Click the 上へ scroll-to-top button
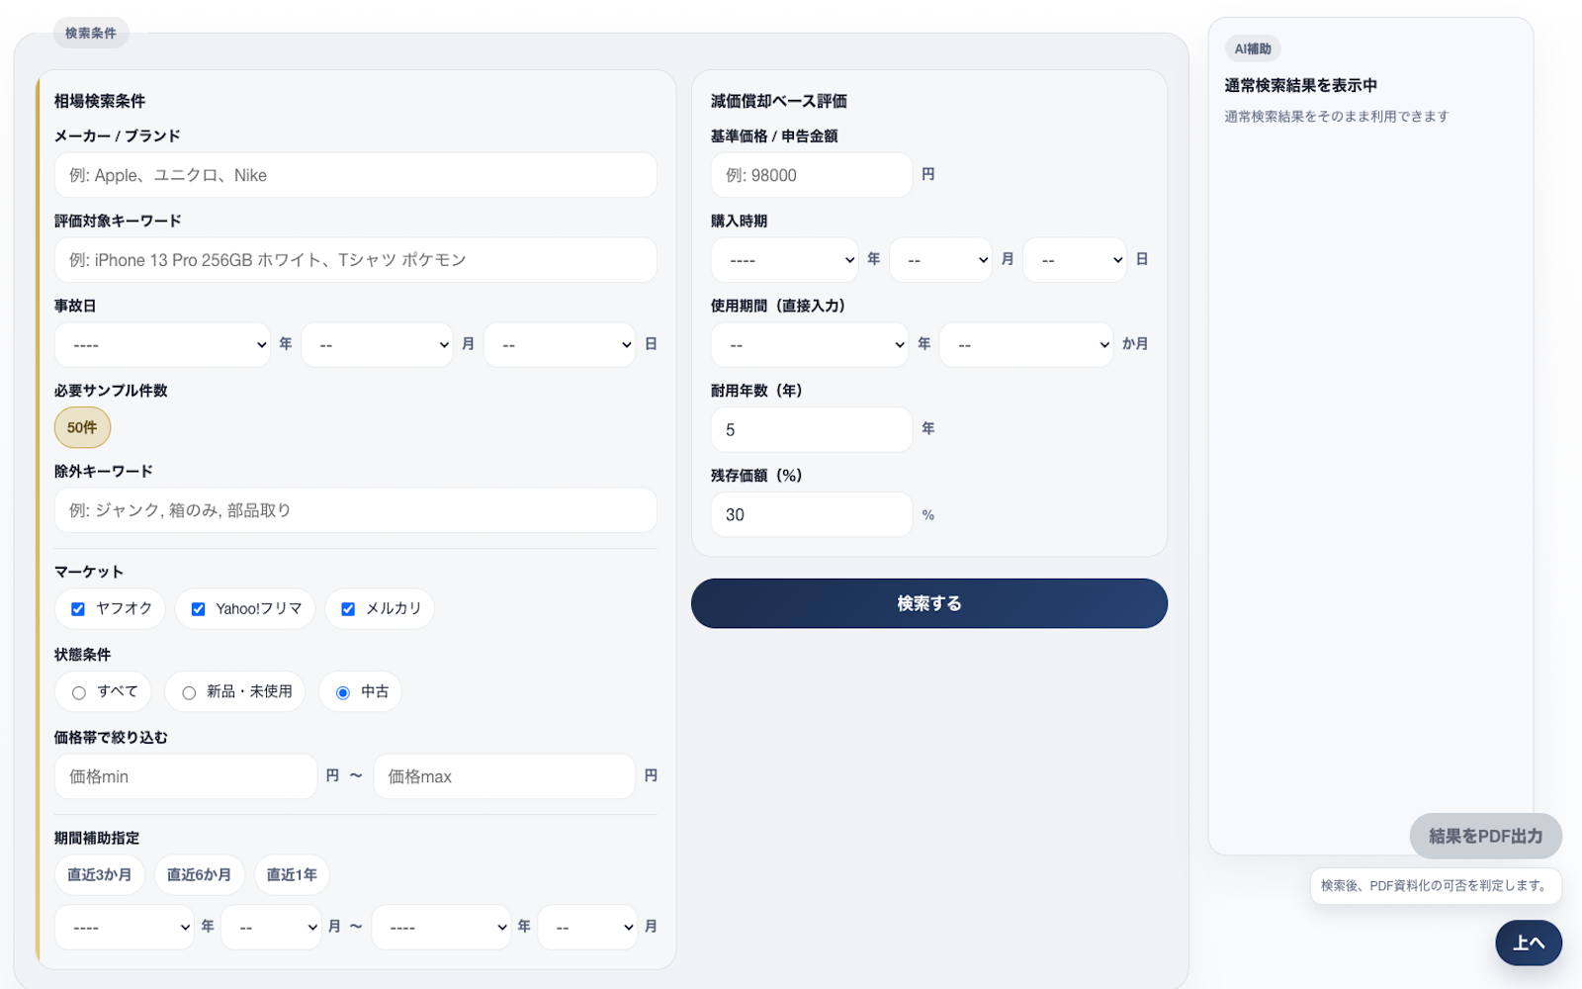Viewport: 1582px width, 989px height. coord(1529,943)
